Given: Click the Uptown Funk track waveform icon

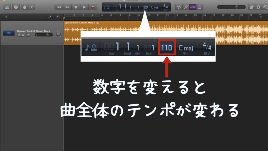Looking at the screenshot, I should click(x=9, y=33).
